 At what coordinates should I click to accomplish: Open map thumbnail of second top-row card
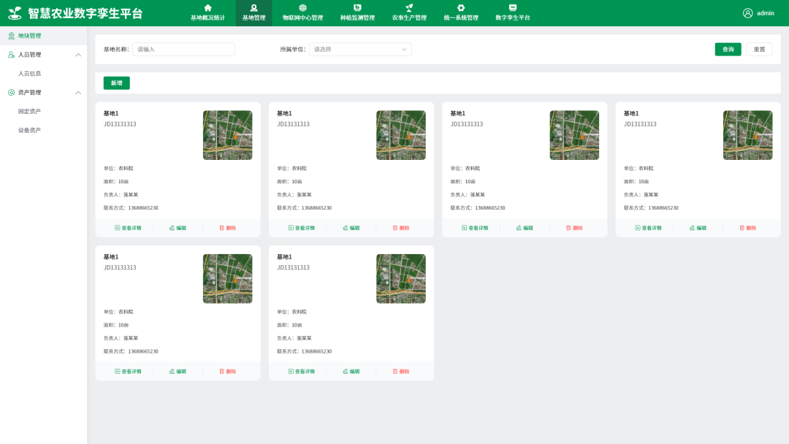click(x=401, y=135)
